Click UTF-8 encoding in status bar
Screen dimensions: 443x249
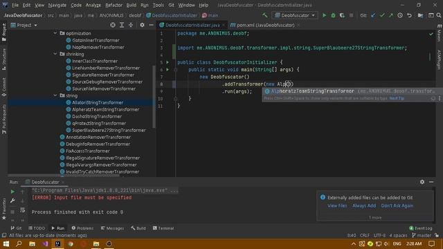tap(379, 235)
